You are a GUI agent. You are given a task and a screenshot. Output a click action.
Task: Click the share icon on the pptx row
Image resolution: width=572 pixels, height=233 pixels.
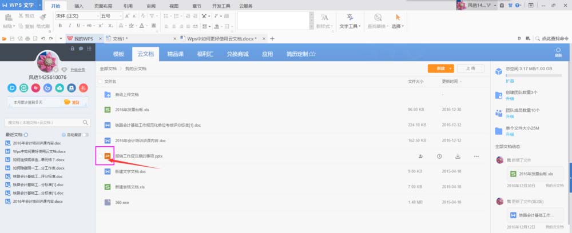[x=420, y=156]
